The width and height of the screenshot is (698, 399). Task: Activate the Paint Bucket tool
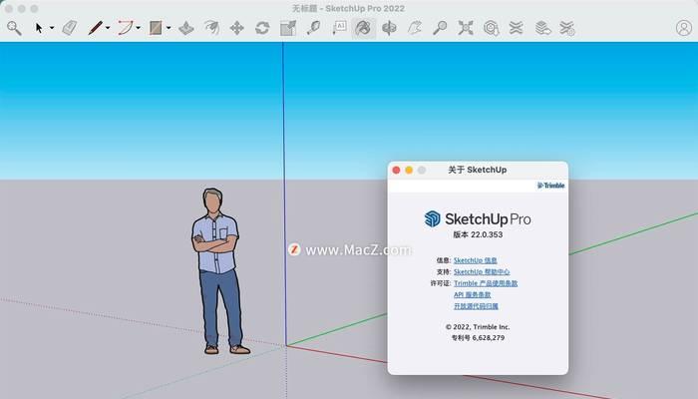[x=363, y=28]
